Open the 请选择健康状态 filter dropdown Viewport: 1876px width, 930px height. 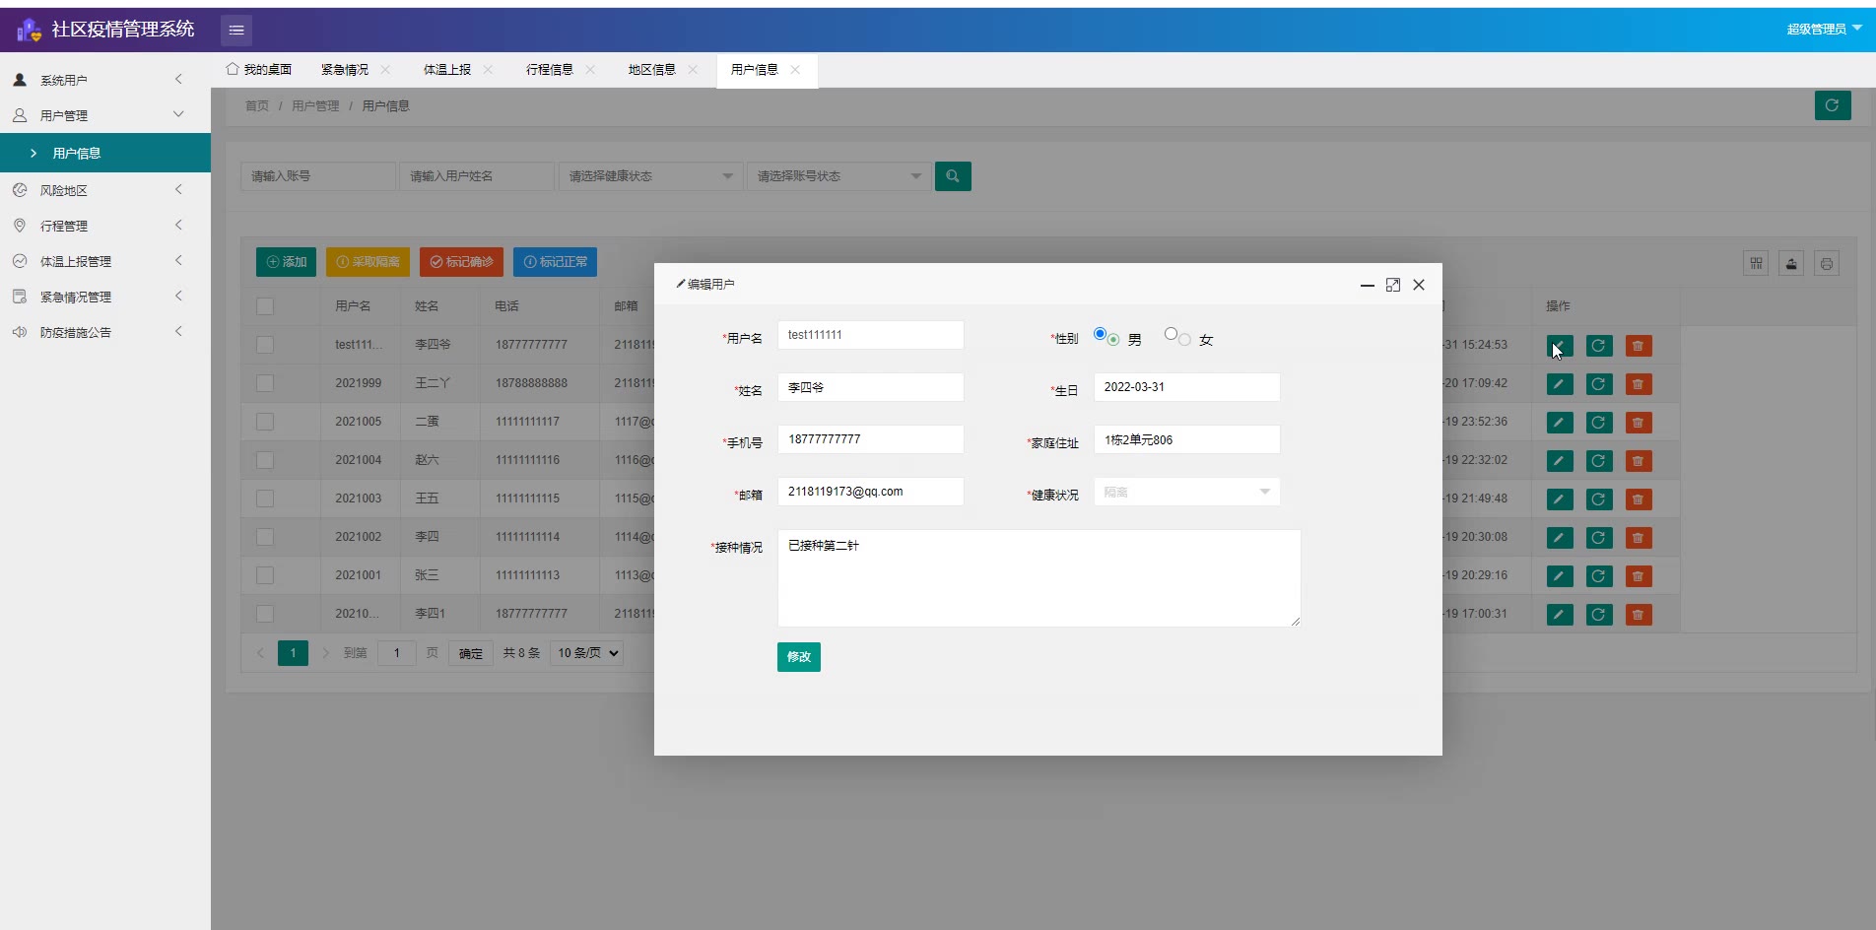pyautogui.click(x=650, y=176)
